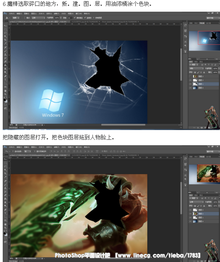This screenshot has height=262, width=220.
Task: Pick the Type tool in the Windows 7 screenshot
Action: (5, 80)
